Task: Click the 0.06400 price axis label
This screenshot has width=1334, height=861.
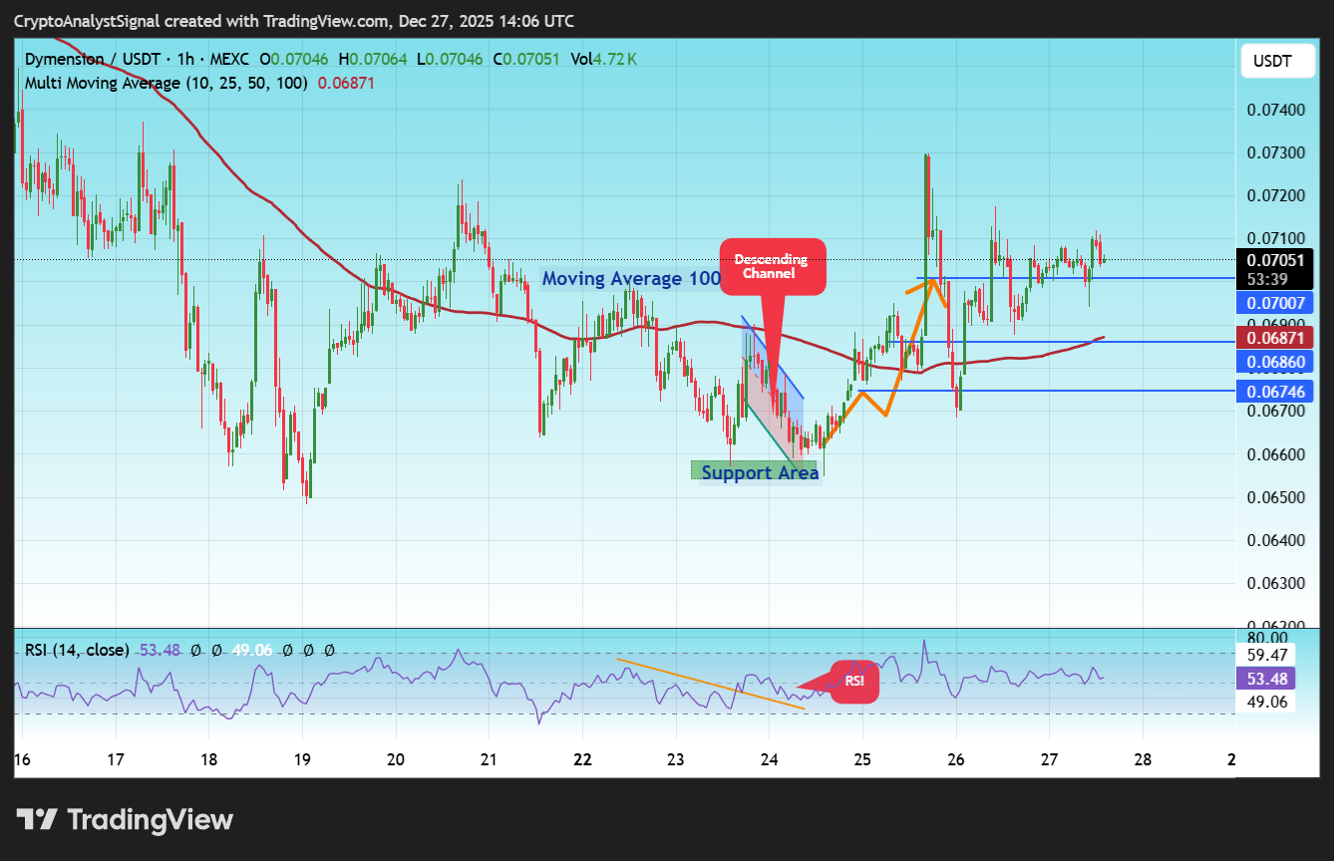Action: (x=1274, y=540)
